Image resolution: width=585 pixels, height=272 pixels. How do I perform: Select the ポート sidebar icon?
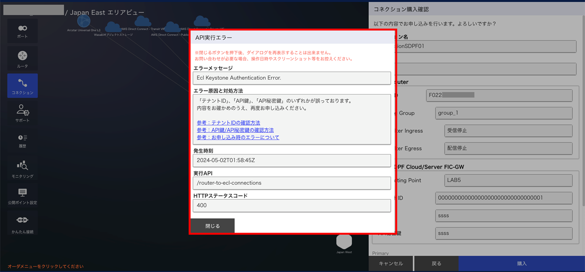tap(22, 31)
